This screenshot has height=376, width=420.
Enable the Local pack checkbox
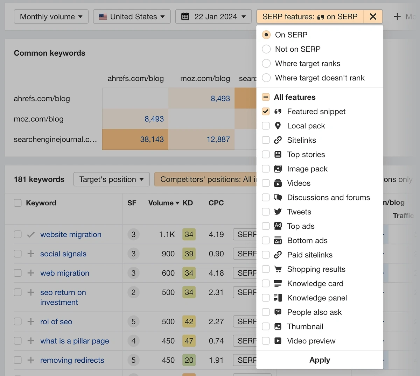[x=266, y=126]
